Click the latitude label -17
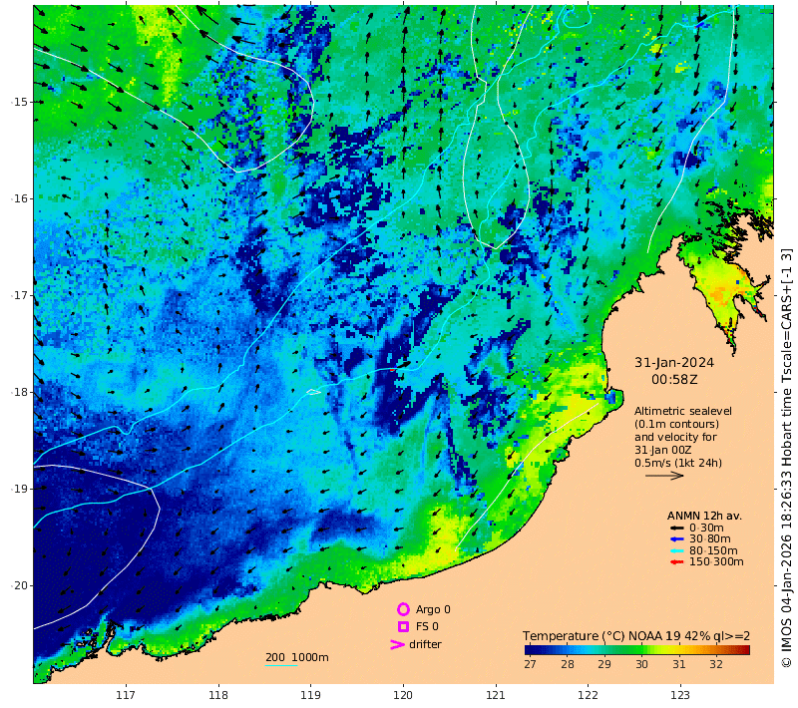The width and height of the screenshot is (798, 708). [20, 295]
